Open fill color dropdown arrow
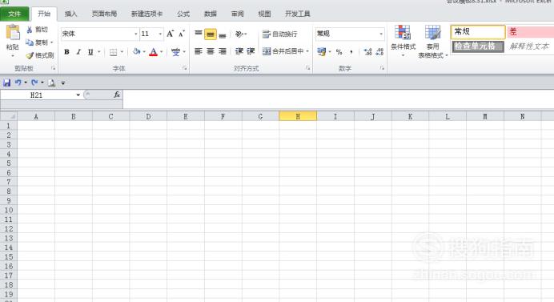Image resolution: width=554 pixels, height=302 pixels. tap(144, 52)
